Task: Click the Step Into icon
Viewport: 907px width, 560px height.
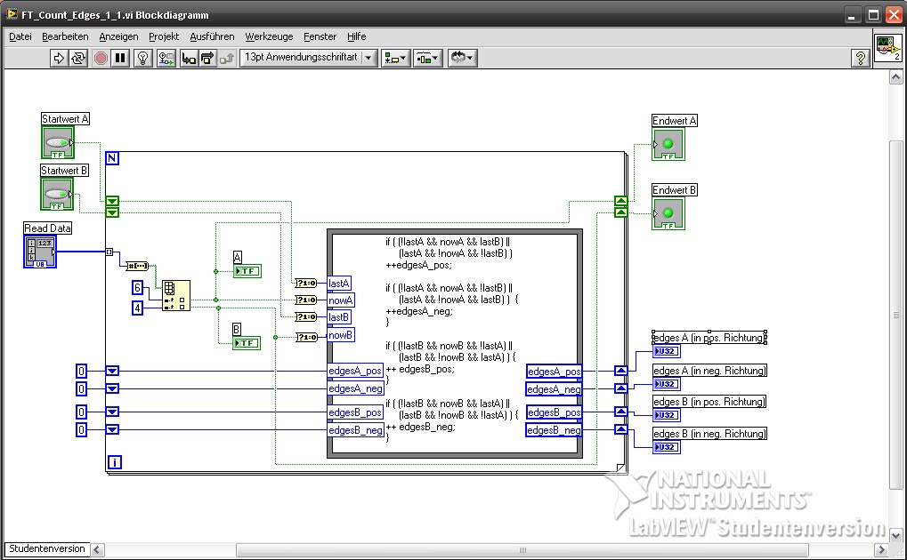Action: point(189,58)
